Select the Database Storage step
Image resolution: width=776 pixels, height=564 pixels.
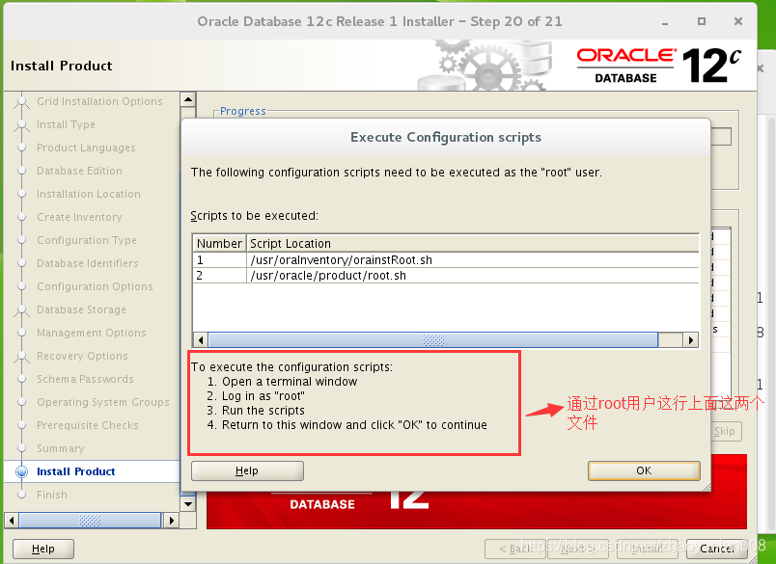(82, 309)
